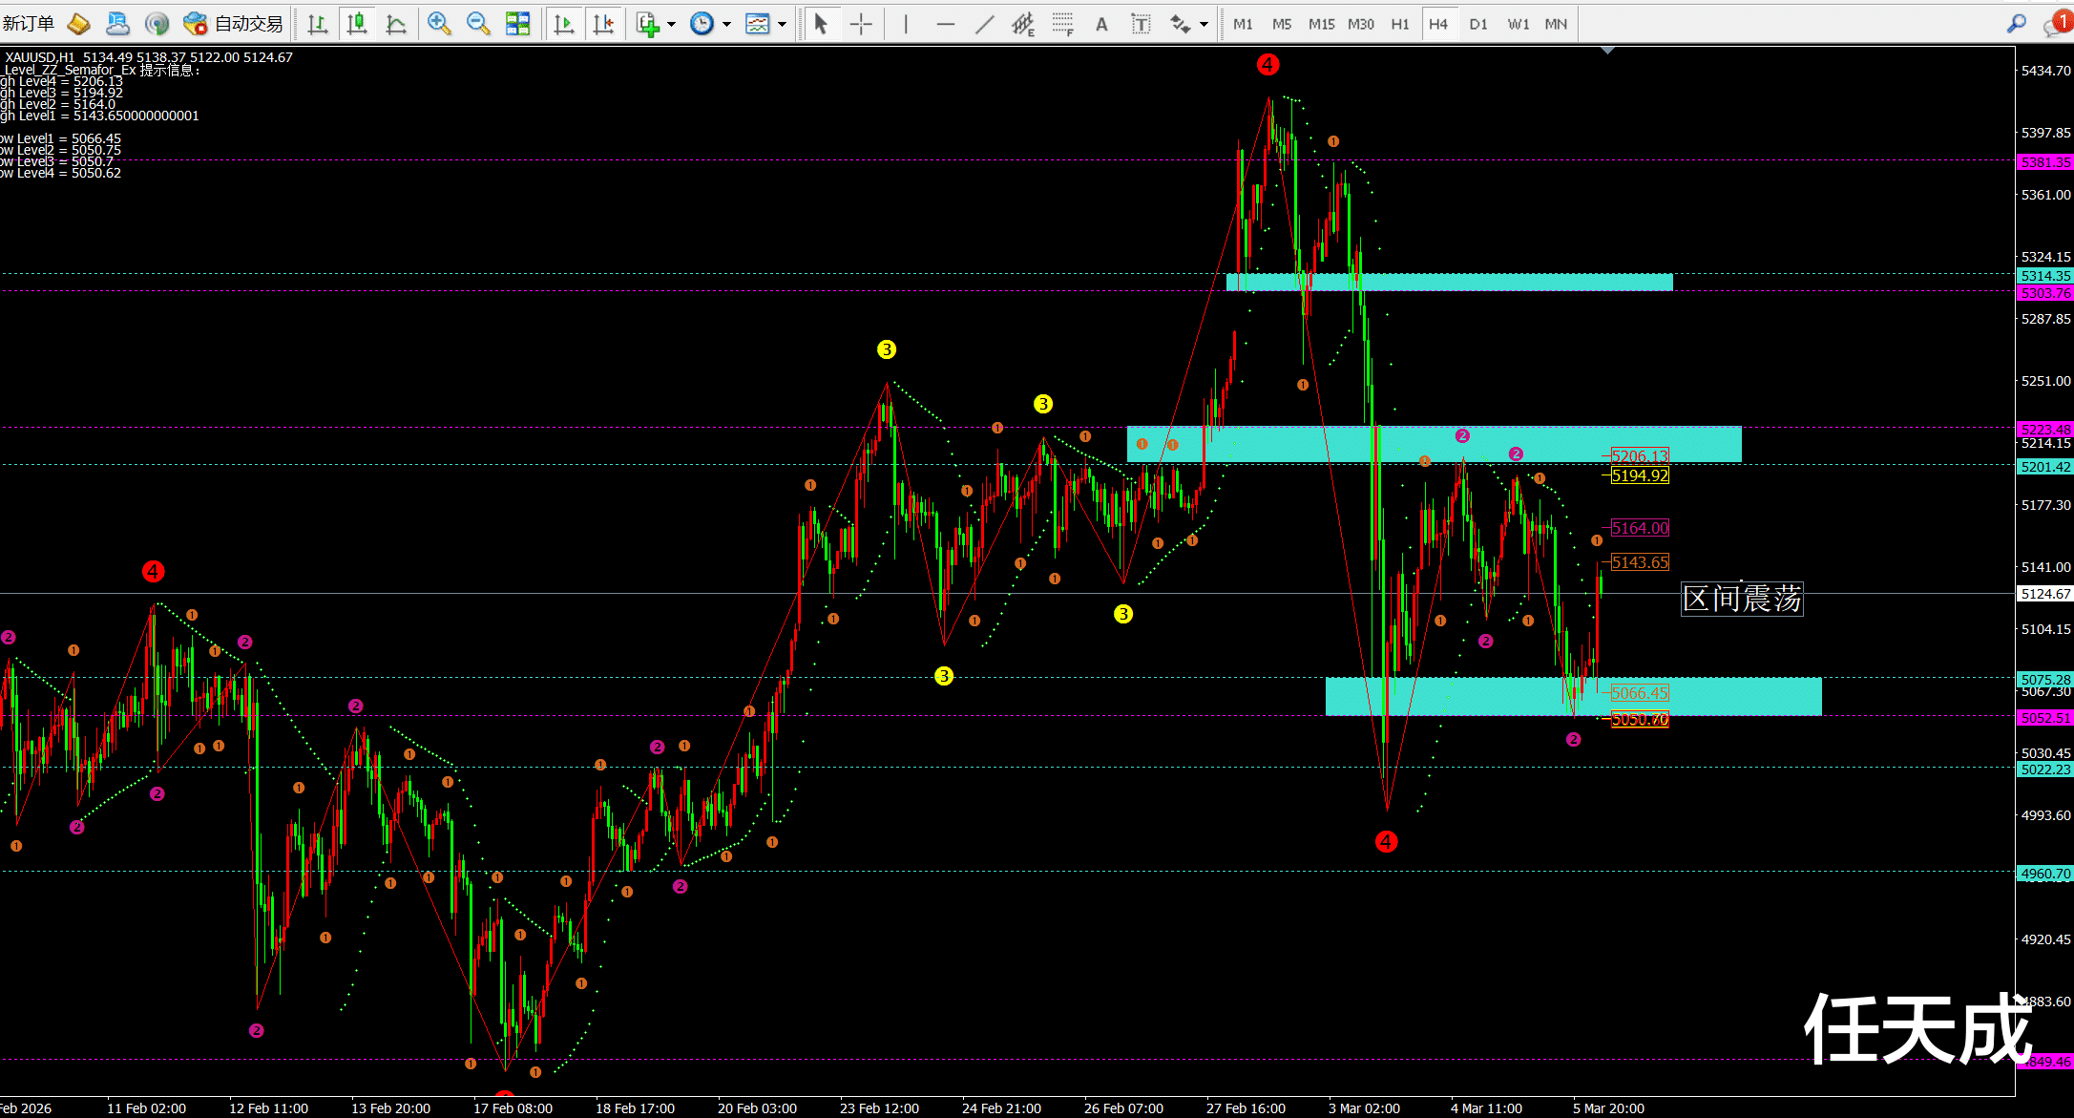Switch to the D1 timeframe
Image resolution: width=2074 pixels, height=1118 pixels.
coord(1477,24)
